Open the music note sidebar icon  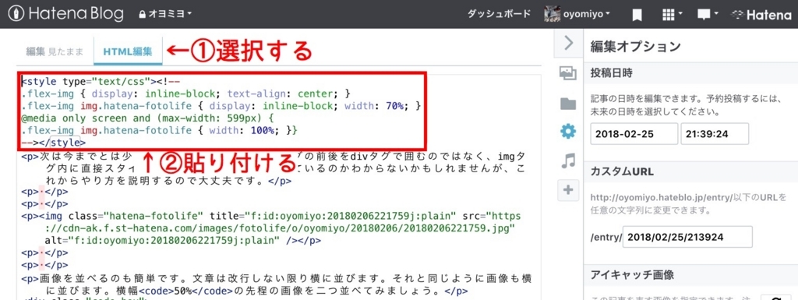pos(568,161)
